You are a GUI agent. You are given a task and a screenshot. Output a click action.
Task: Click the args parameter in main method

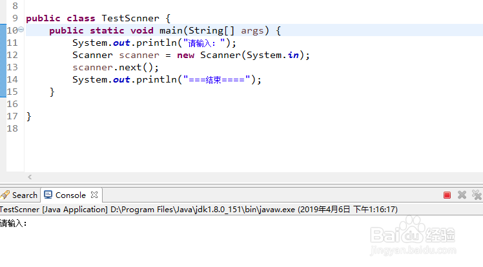click(252, 31)
